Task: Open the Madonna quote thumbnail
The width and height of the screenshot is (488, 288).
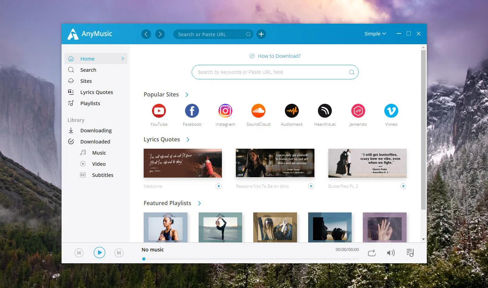Action: pos(183,163)
